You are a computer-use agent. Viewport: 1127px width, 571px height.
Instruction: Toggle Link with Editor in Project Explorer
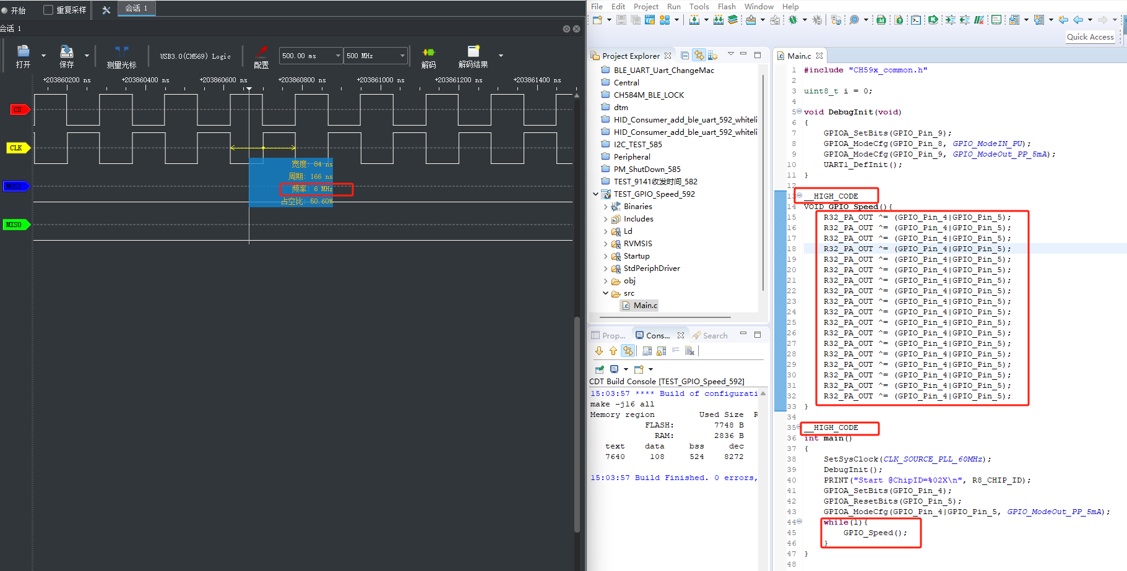click(x=699, y=56)
